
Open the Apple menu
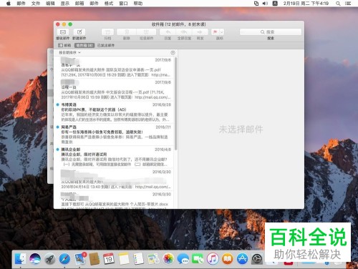8,4
